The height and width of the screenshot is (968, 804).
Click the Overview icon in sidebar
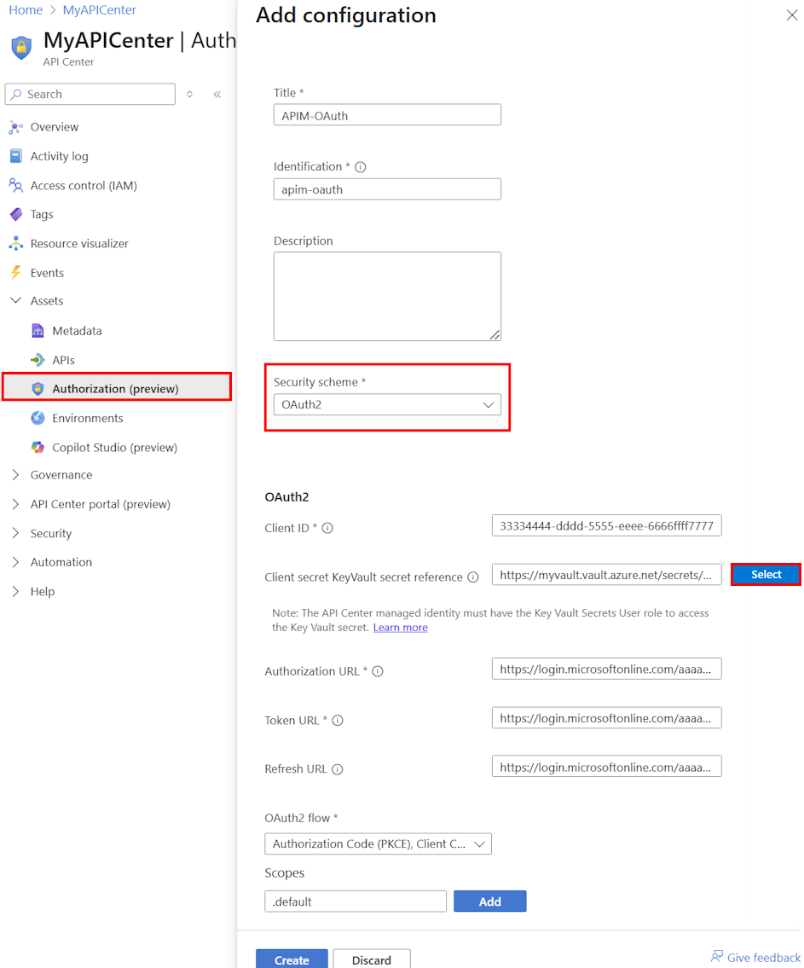(x=16, y=128)
